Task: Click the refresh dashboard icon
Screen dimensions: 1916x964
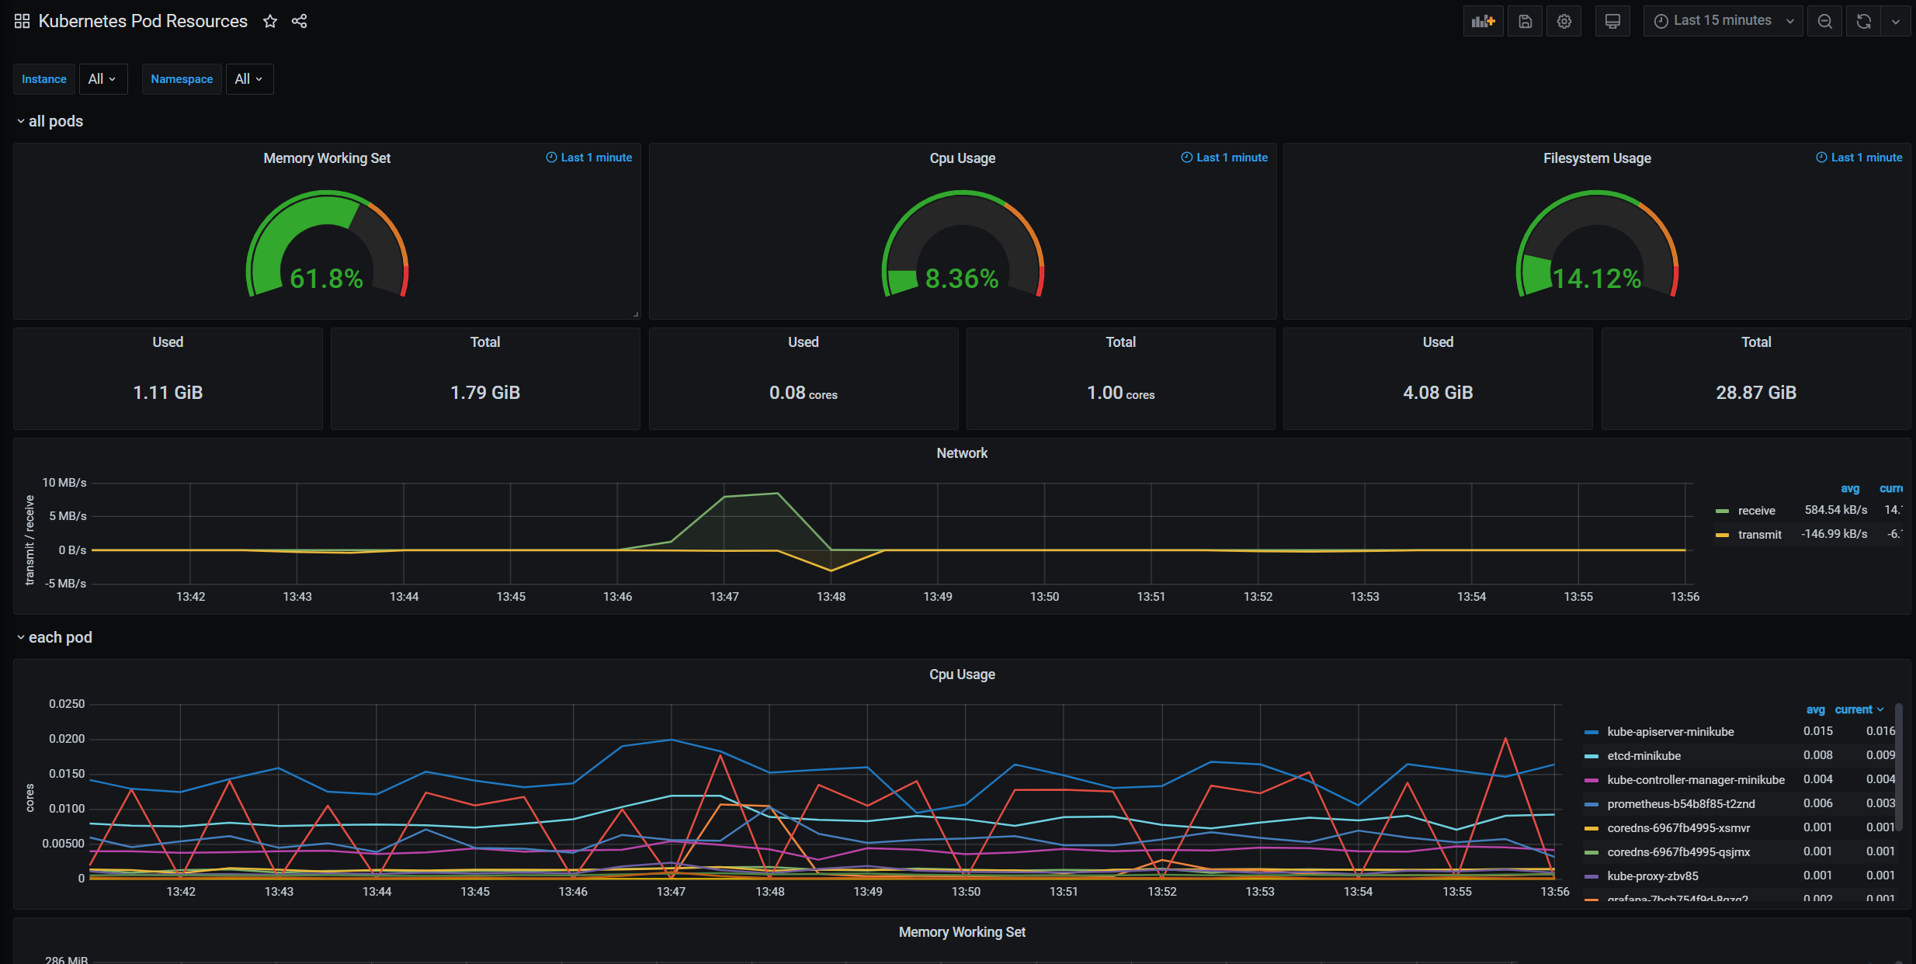Action: point(1863,21)
